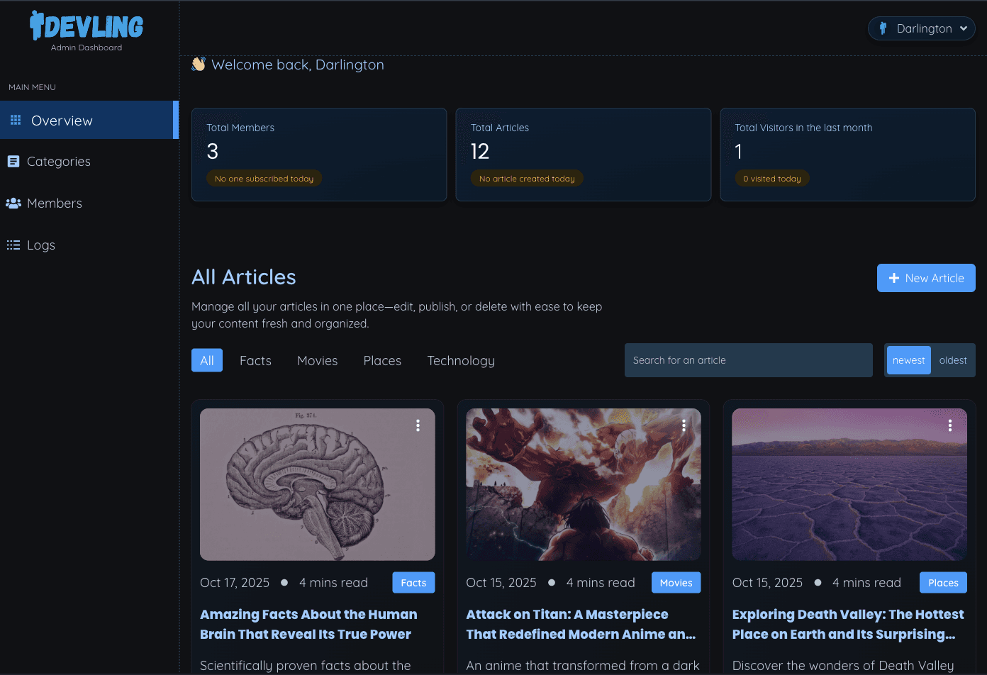Click the 'All Articles' heading
The height and width of the screenshot is (675, 987).
pyautogui.click(x=244, y=277)
